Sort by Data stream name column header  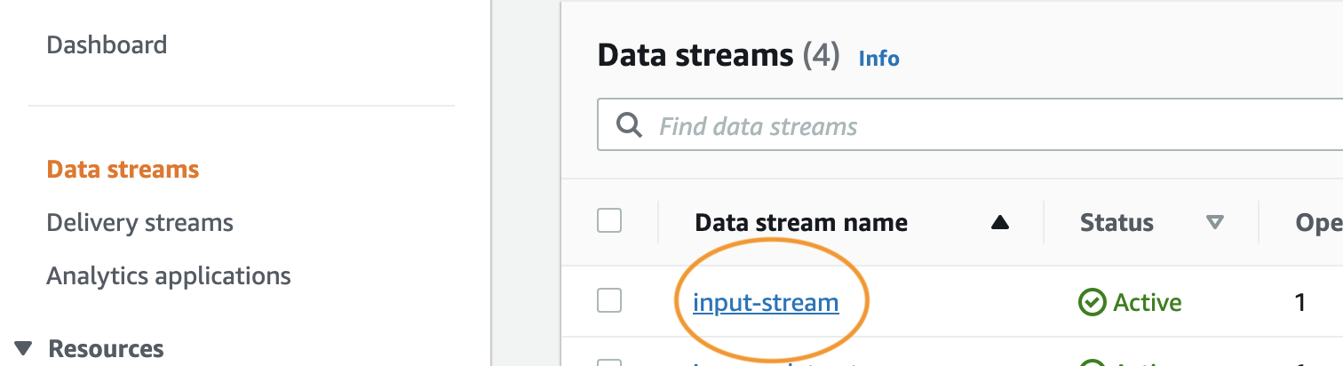tap(801, 223)
